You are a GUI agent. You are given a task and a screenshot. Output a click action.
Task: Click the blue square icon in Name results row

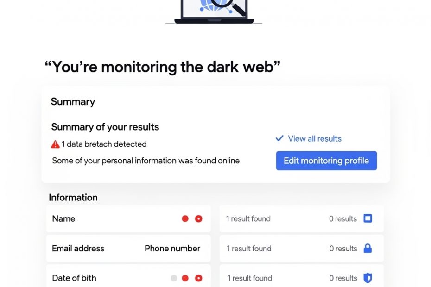tap(368, 218)
